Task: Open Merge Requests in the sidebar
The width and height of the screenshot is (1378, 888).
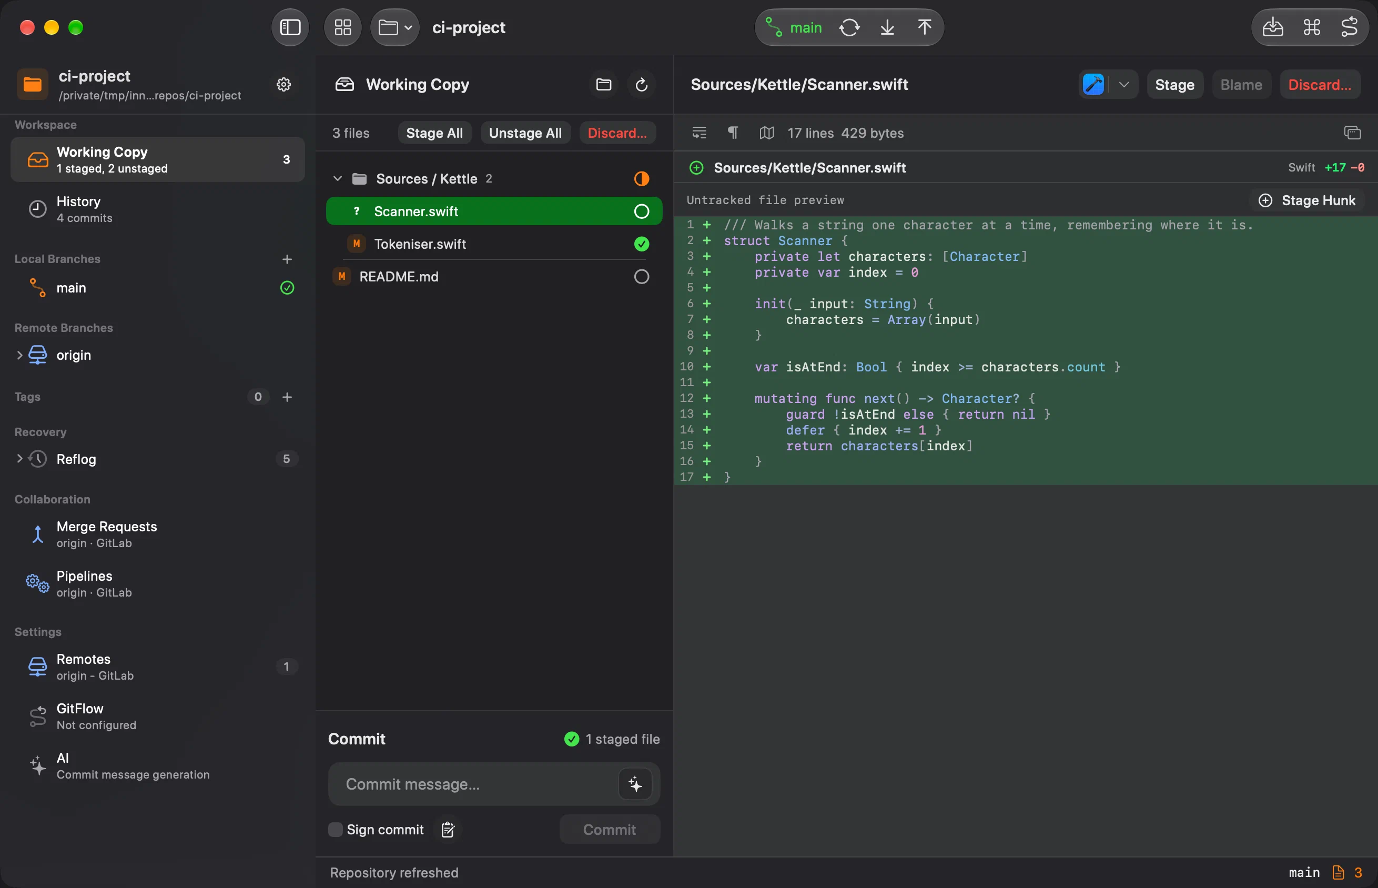Action: (157, 534)
